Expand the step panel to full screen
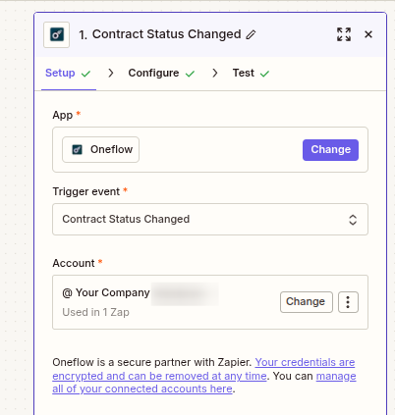395x415 pixels. [x=344, y=34]
